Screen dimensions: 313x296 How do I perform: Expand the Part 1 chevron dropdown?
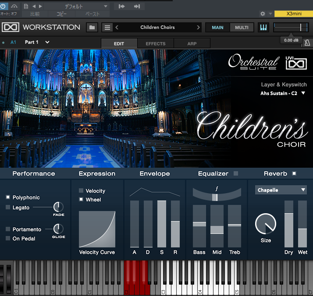pos(47,42)
